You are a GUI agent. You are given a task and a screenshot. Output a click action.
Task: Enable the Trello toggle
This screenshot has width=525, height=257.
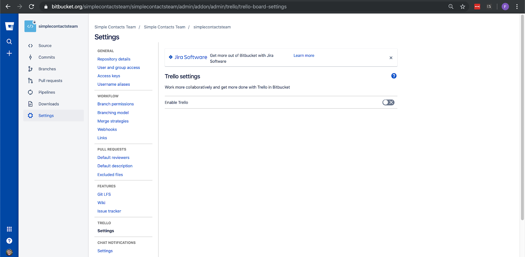pos(388,102)
